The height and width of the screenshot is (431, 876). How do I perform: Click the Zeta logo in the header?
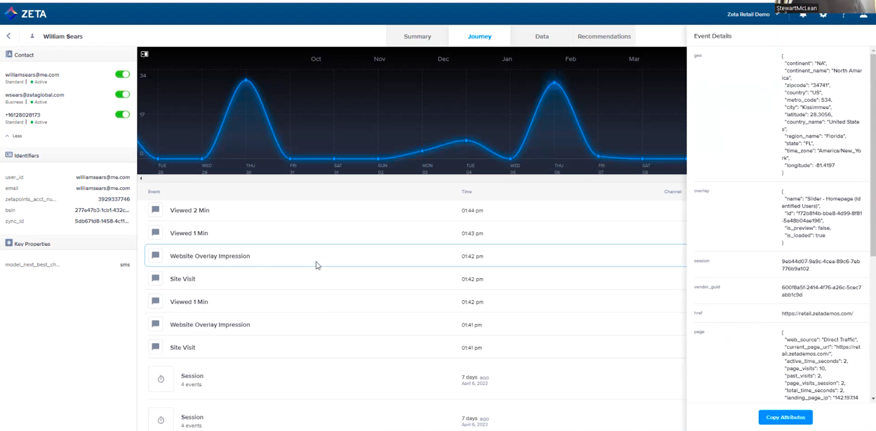click(25, 14)
